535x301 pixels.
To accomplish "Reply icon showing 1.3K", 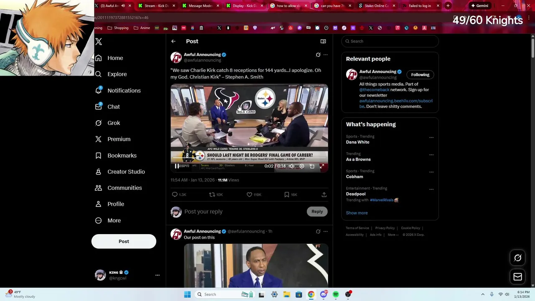I will click(x=179, y=195).
